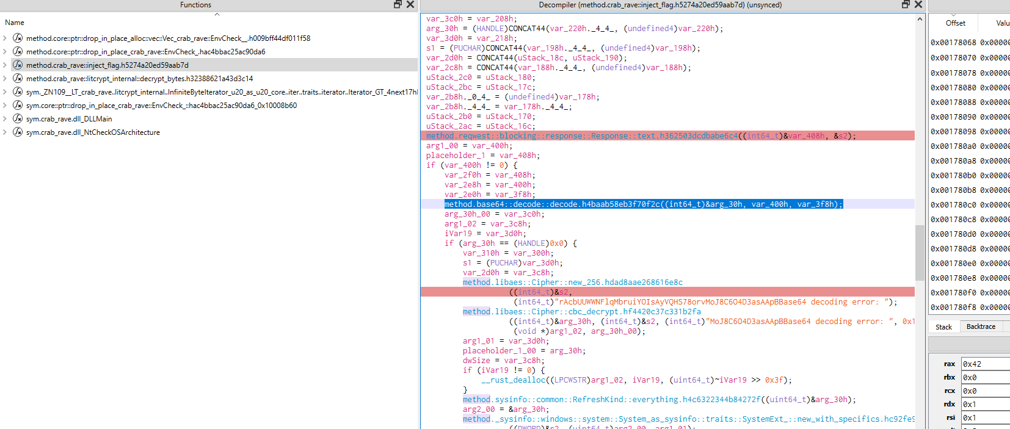Expand the inject_flag function tree item
This screenshot has height=429, width=1010.
pos(5,65)
